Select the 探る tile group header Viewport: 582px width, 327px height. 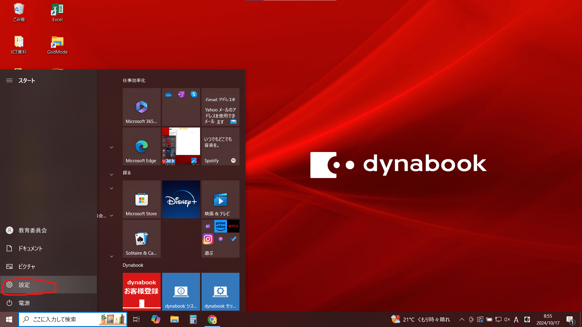pyautogui.click(x=127, y=173)
